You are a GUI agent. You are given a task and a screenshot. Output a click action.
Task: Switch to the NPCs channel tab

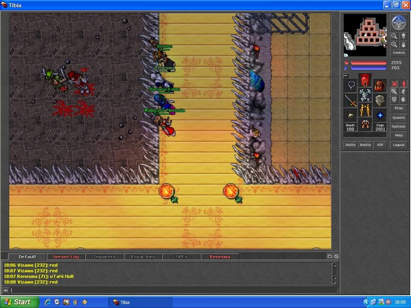click(181, 257)
